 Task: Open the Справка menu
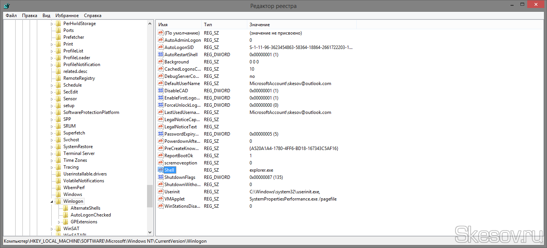click(92, 16)
